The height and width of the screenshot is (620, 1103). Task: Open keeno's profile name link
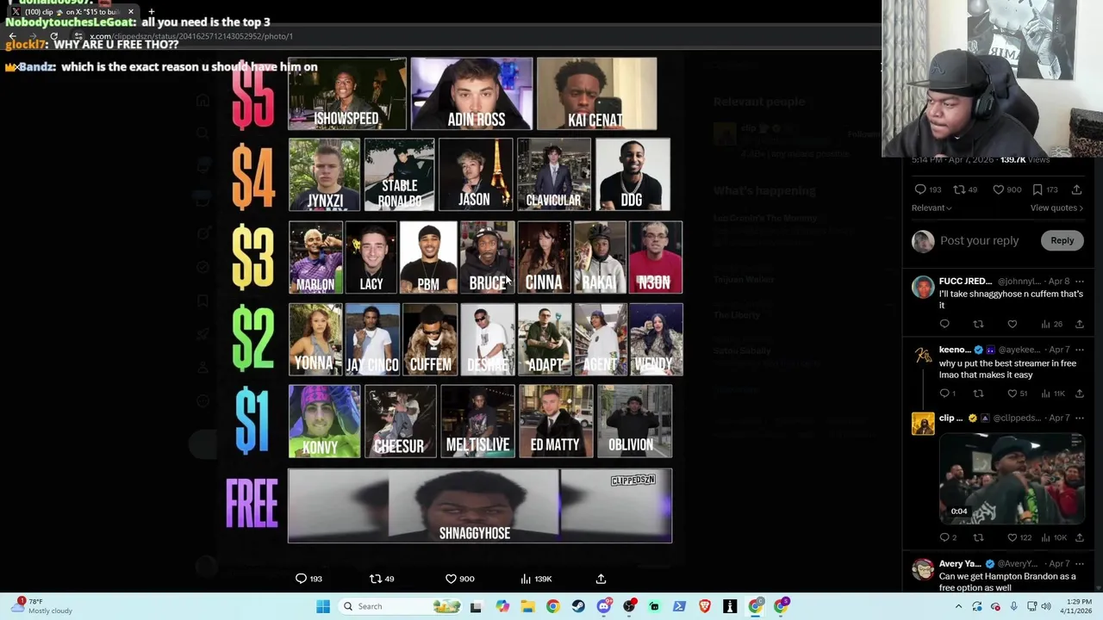[954, 350]
